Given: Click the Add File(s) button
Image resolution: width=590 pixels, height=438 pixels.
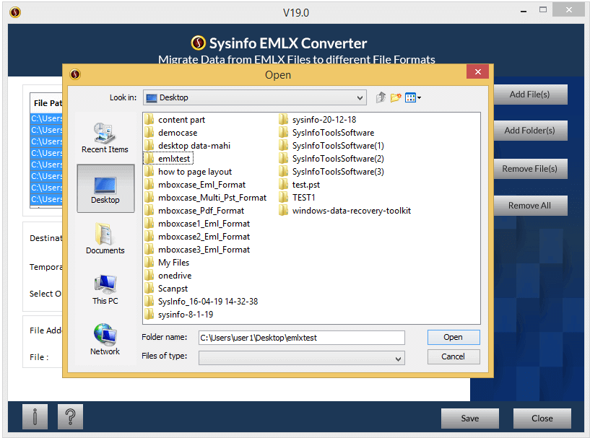Looking at the screenshot, I should (530, 95).
